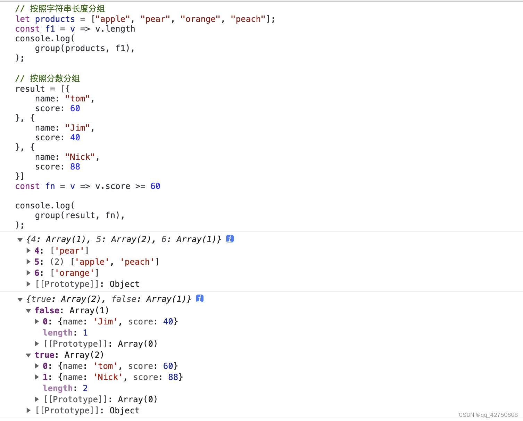Screen dimensions: 523x421
Task: Click the // 按照分数分组 comment
Action: [48, 79]
